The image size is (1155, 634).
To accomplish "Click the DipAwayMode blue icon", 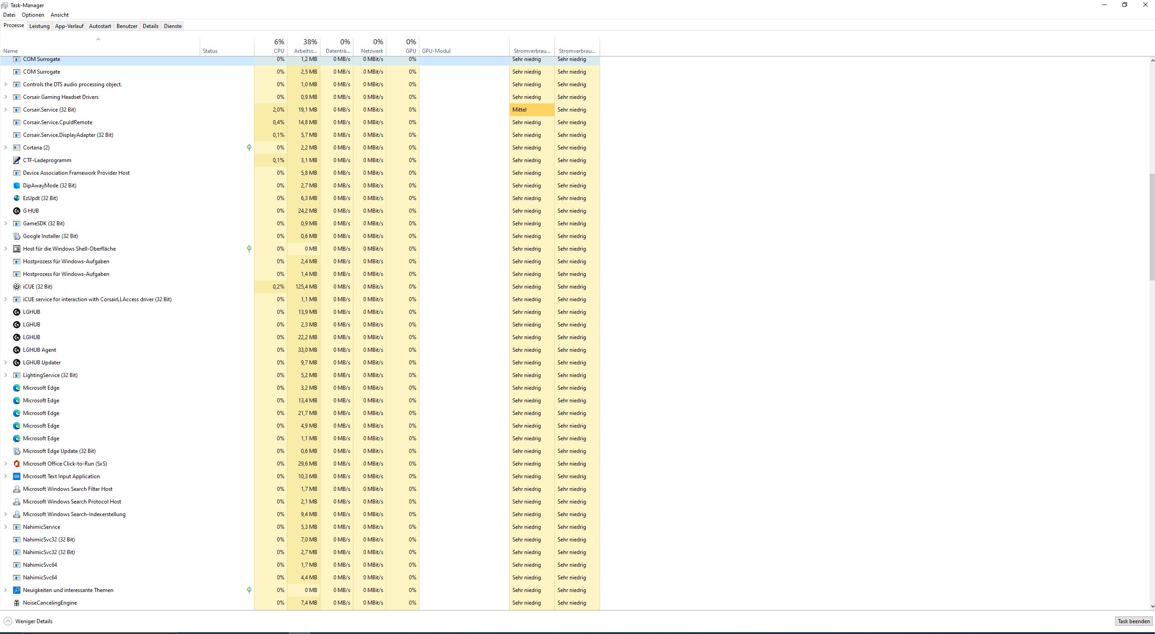I will pyautogui.click(x=17, y=186).
